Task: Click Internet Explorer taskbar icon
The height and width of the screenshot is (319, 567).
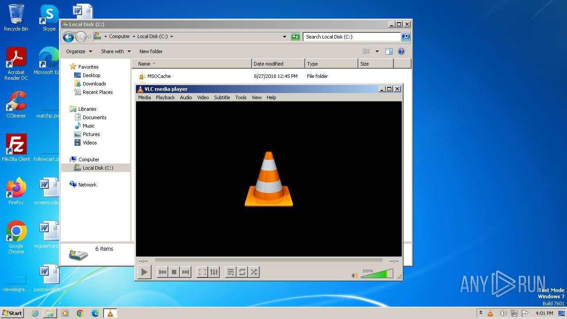Action: tap(35, 313)
